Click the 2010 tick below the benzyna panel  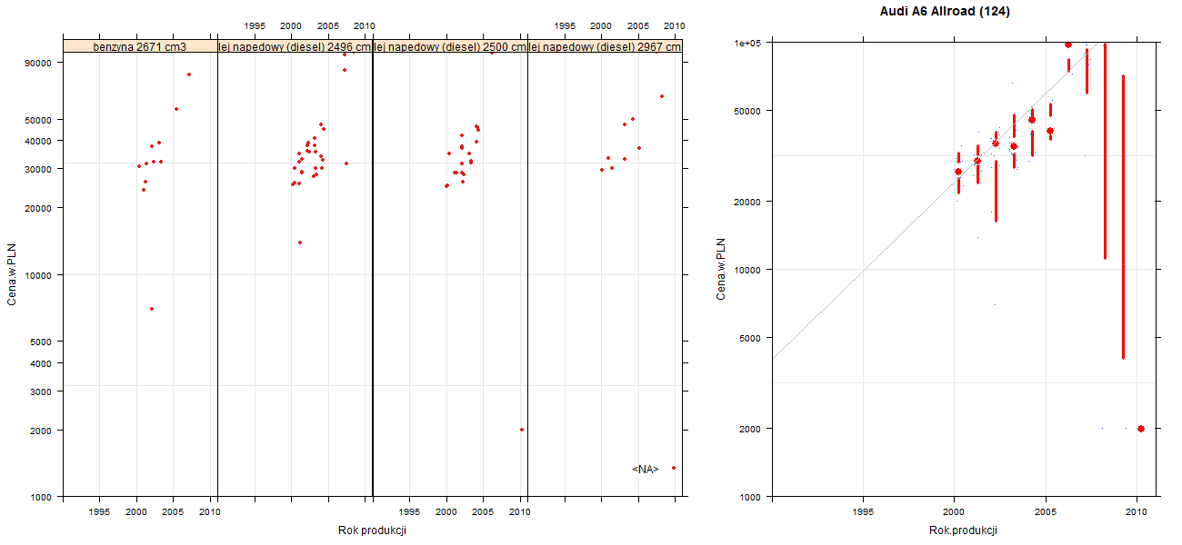pyautogui.click(x=210, y=512)
